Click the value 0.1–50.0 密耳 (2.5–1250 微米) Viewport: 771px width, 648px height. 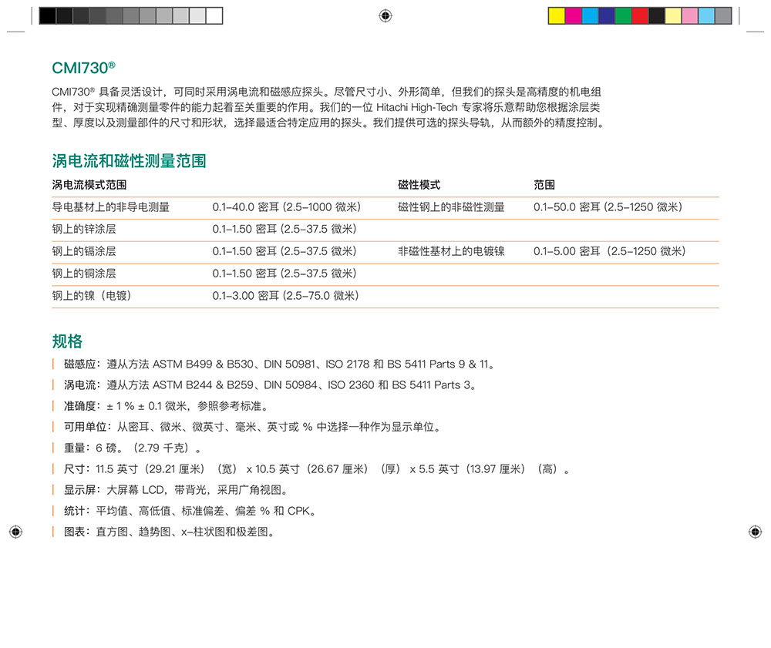[x=608, y=207]
